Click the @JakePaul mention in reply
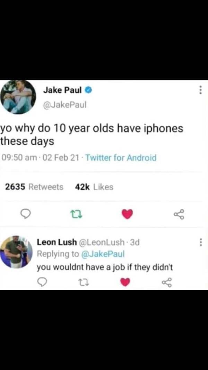Screen dimensions: 208x370 click(x=103, y=254)
